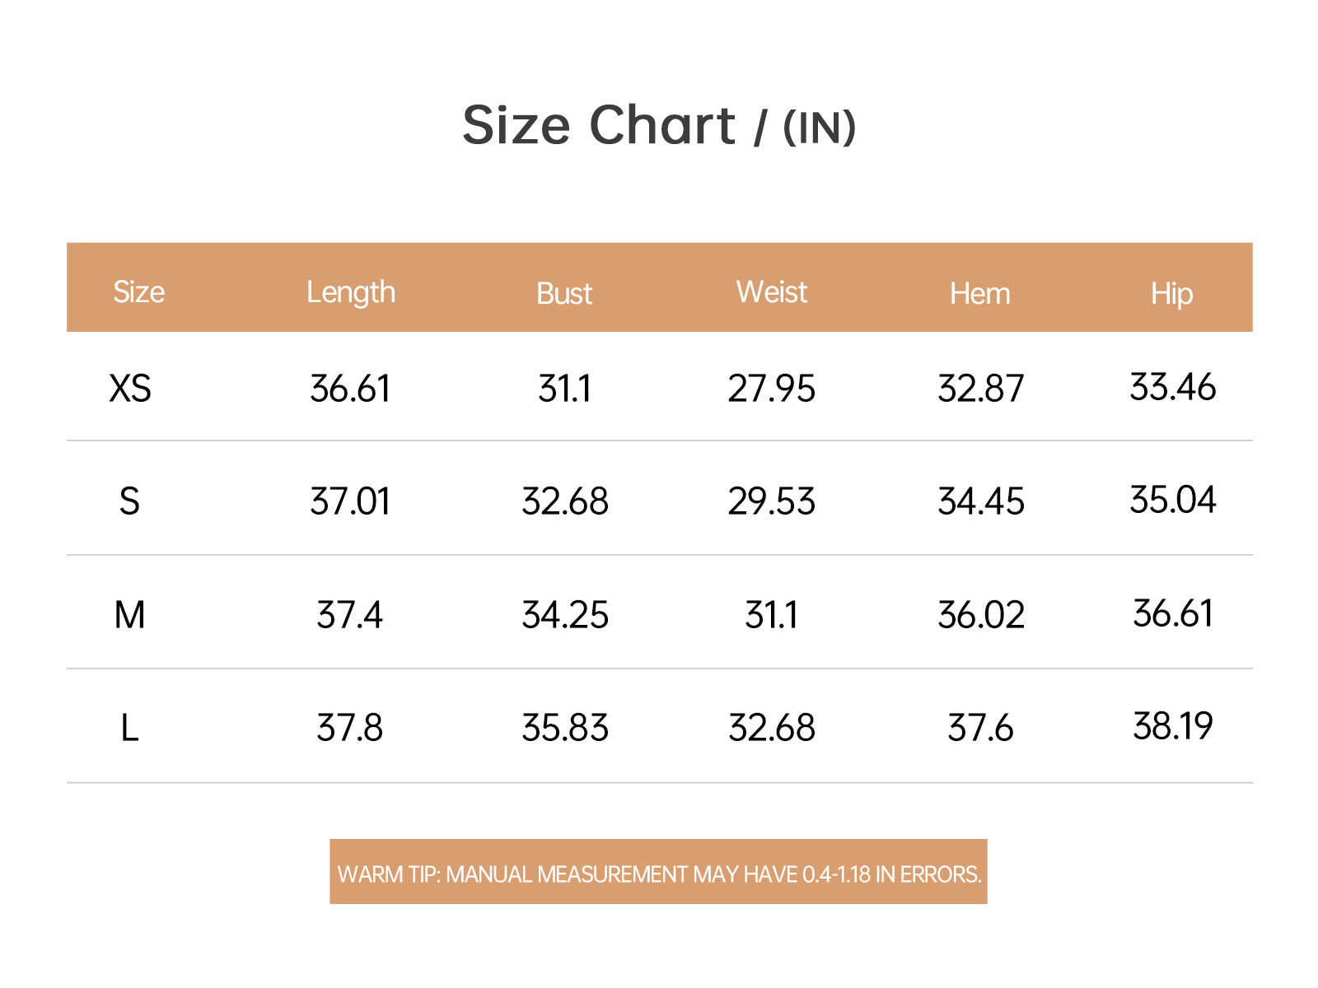Click XS length value 36.61
Viewport: 1318px width, 988px height.
pyautogui.click(x=350, y=389)
